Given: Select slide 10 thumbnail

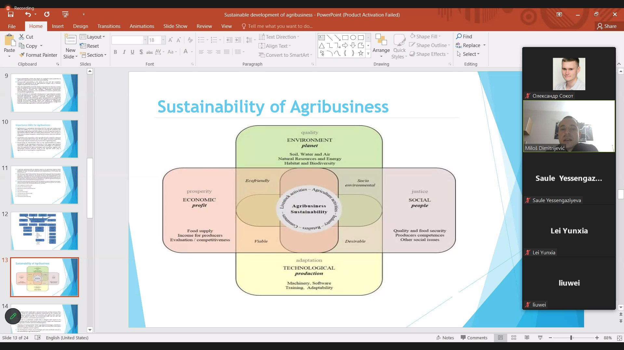Looking at the screenshot, I should (45, 139).
